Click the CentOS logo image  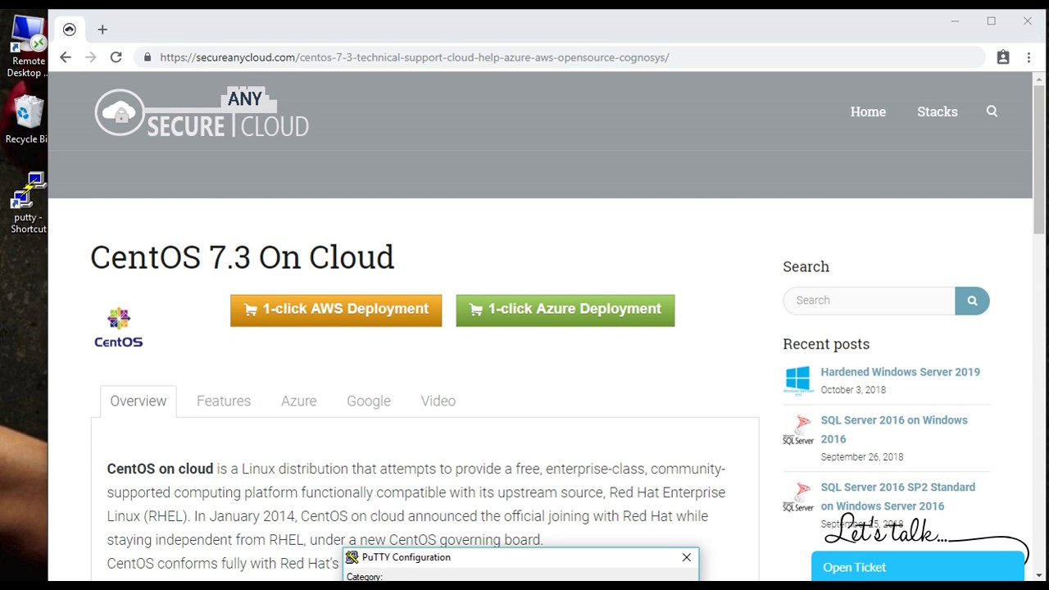[x=119, y=327]
